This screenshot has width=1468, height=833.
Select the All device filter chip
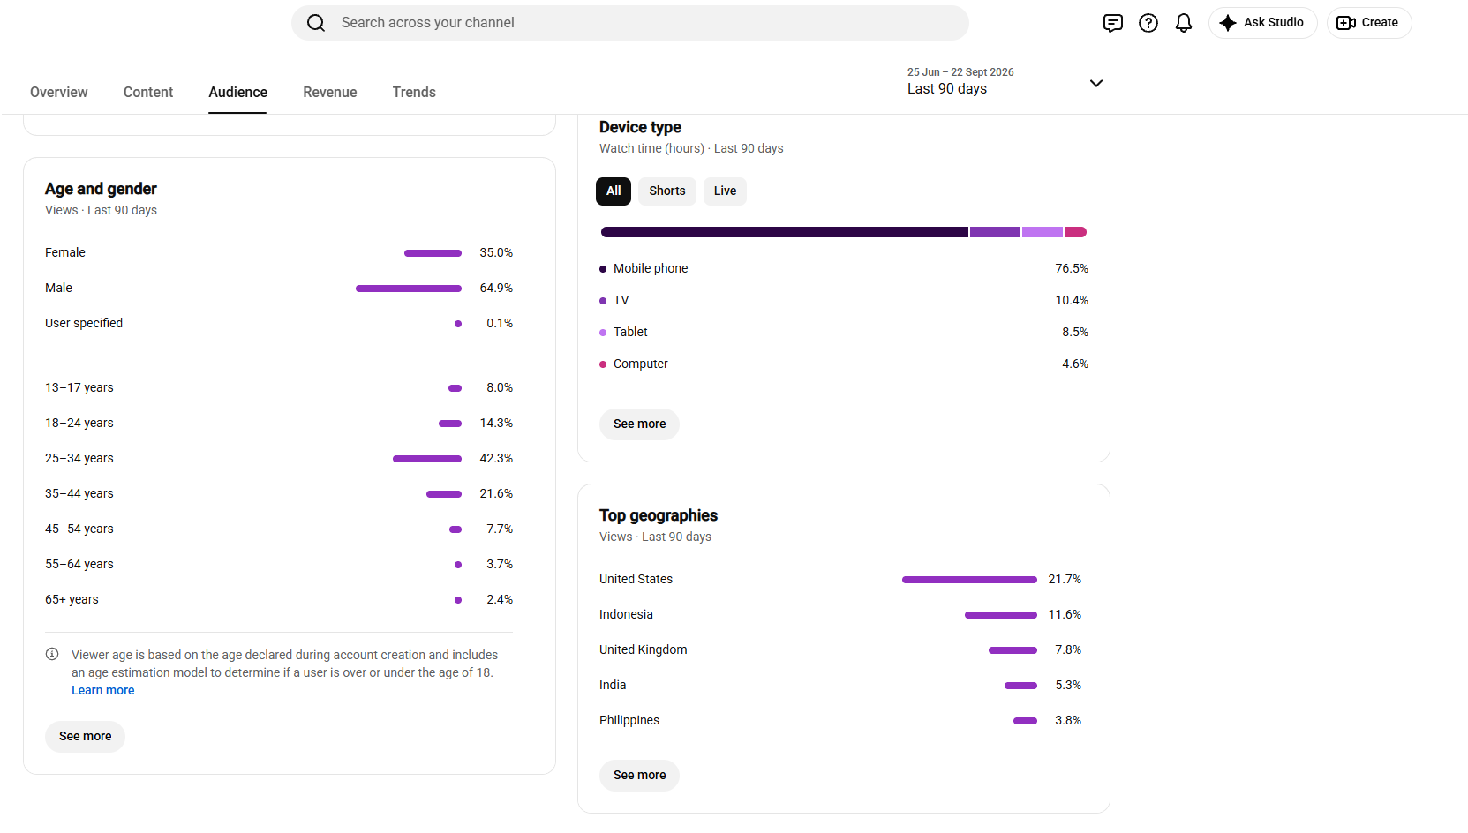coord(614,191)
